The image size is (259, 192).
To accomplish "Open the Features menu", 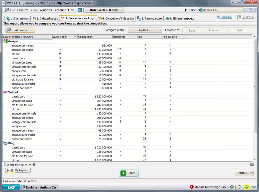I will pos(23,10).
